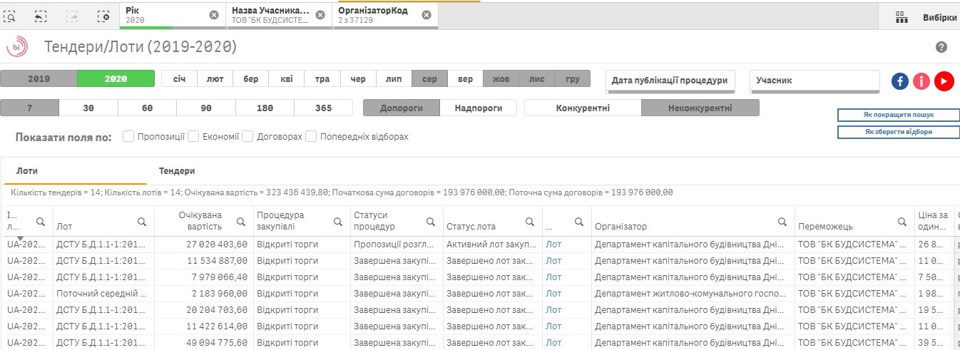Select year 2020

point(116,79)
